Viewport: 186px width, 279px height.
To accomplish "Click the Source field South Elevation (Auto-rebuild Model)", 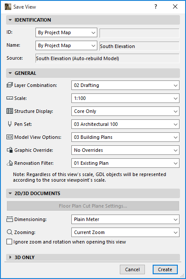I will coord(107,58).
